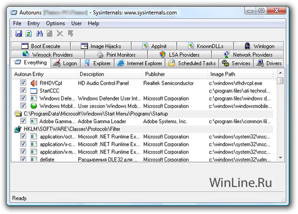Image resolution: width=298 pixels, height=214 pixels.
Task: Click the Find binoculars icon
Action: [x=39, y=34]
